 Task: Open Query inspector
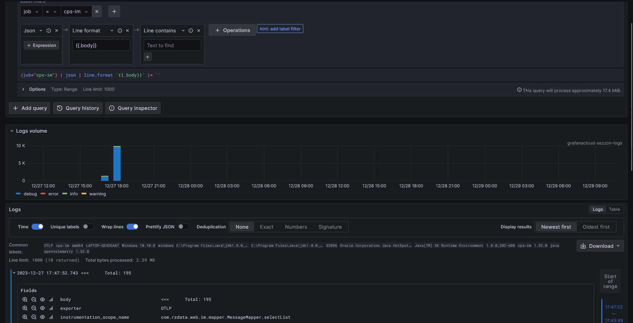(133, 108)
